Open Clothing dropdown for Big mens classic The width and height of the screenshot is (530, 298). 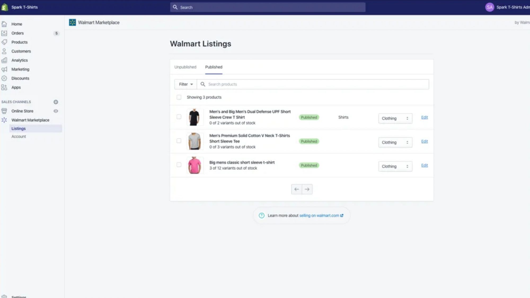[x=395, y=166]
